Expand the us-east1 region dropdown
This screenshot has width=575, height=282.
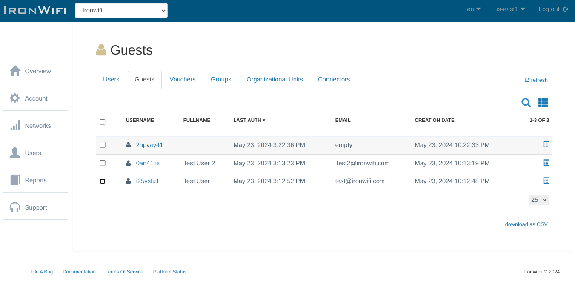click(509, 9)
